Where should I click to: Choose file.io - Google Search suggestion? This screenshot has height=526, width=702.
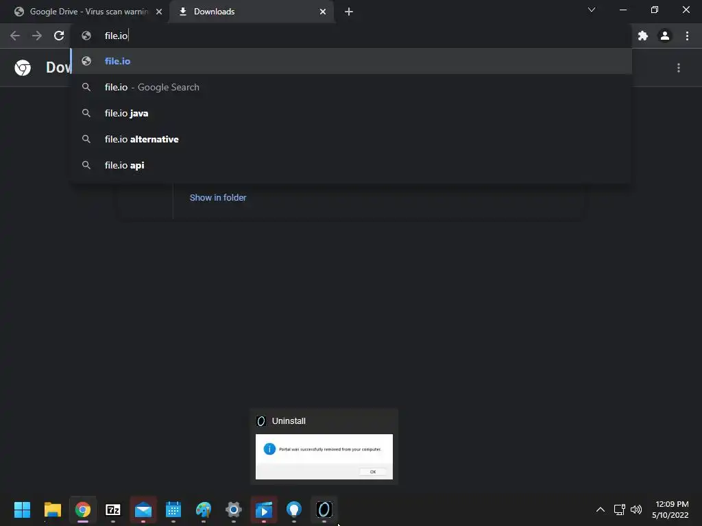[x=352, y=87]
